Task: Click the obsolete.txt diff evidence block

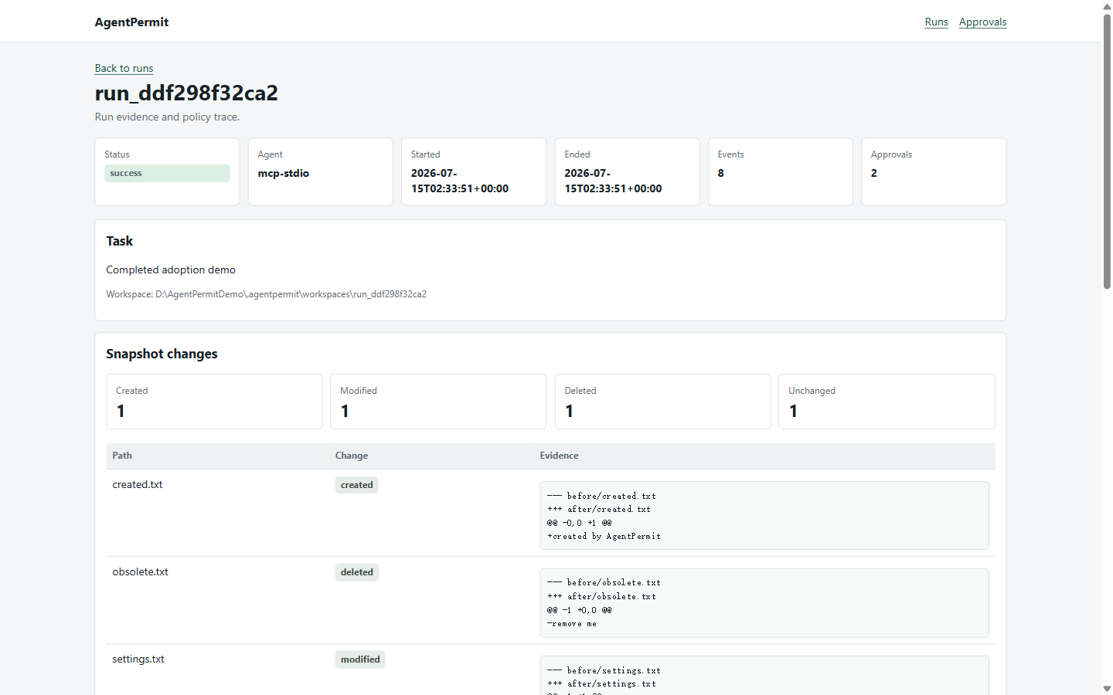Action: click(764, 603)
